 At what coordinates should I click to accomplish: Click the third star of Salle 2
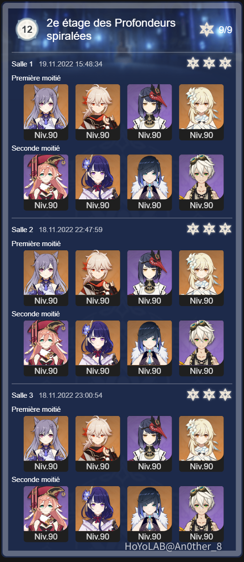coord(225,229)
